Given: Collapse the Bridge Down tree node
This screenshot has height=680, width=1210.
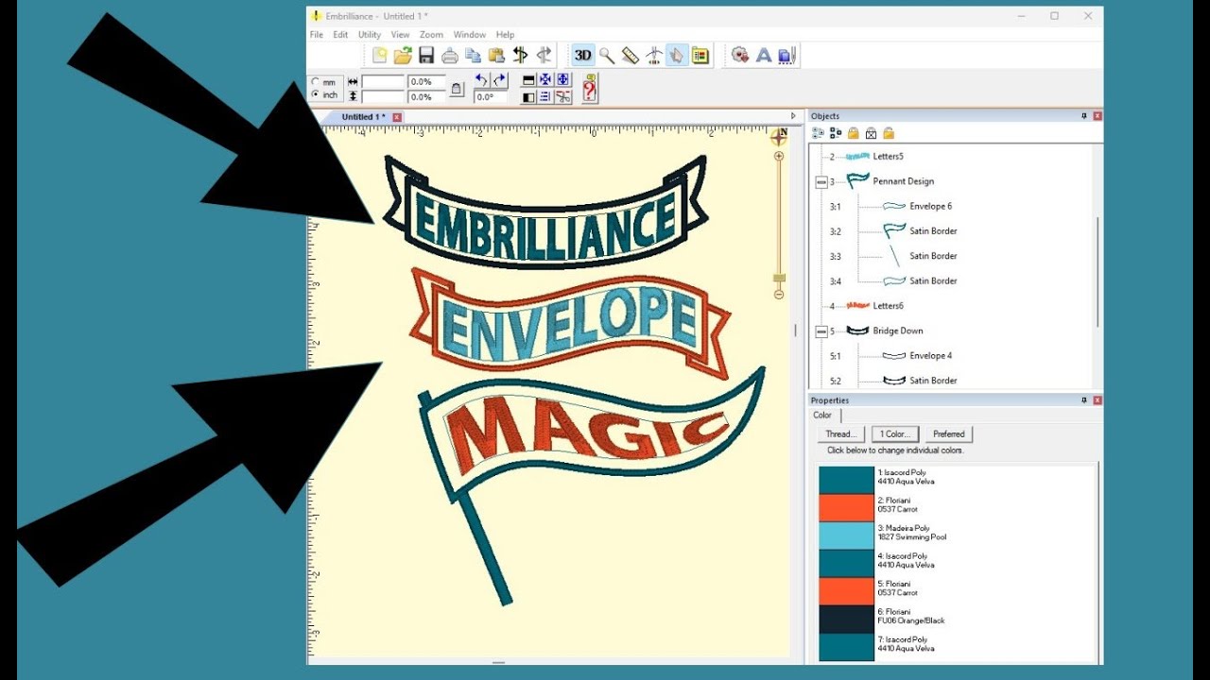Looking at the screenshot, I should click(821, 331).
